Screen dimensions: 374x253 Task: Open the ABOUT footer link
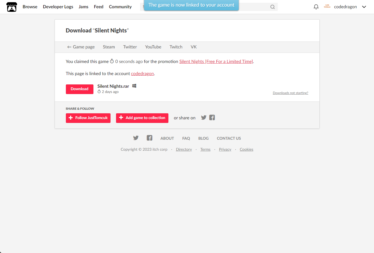pyautogui.click(x=167, y=138)
